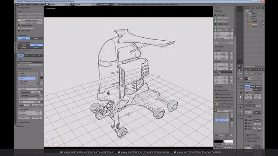Open the XYZ Euler rotation mode dropdown

coord(224,72)
